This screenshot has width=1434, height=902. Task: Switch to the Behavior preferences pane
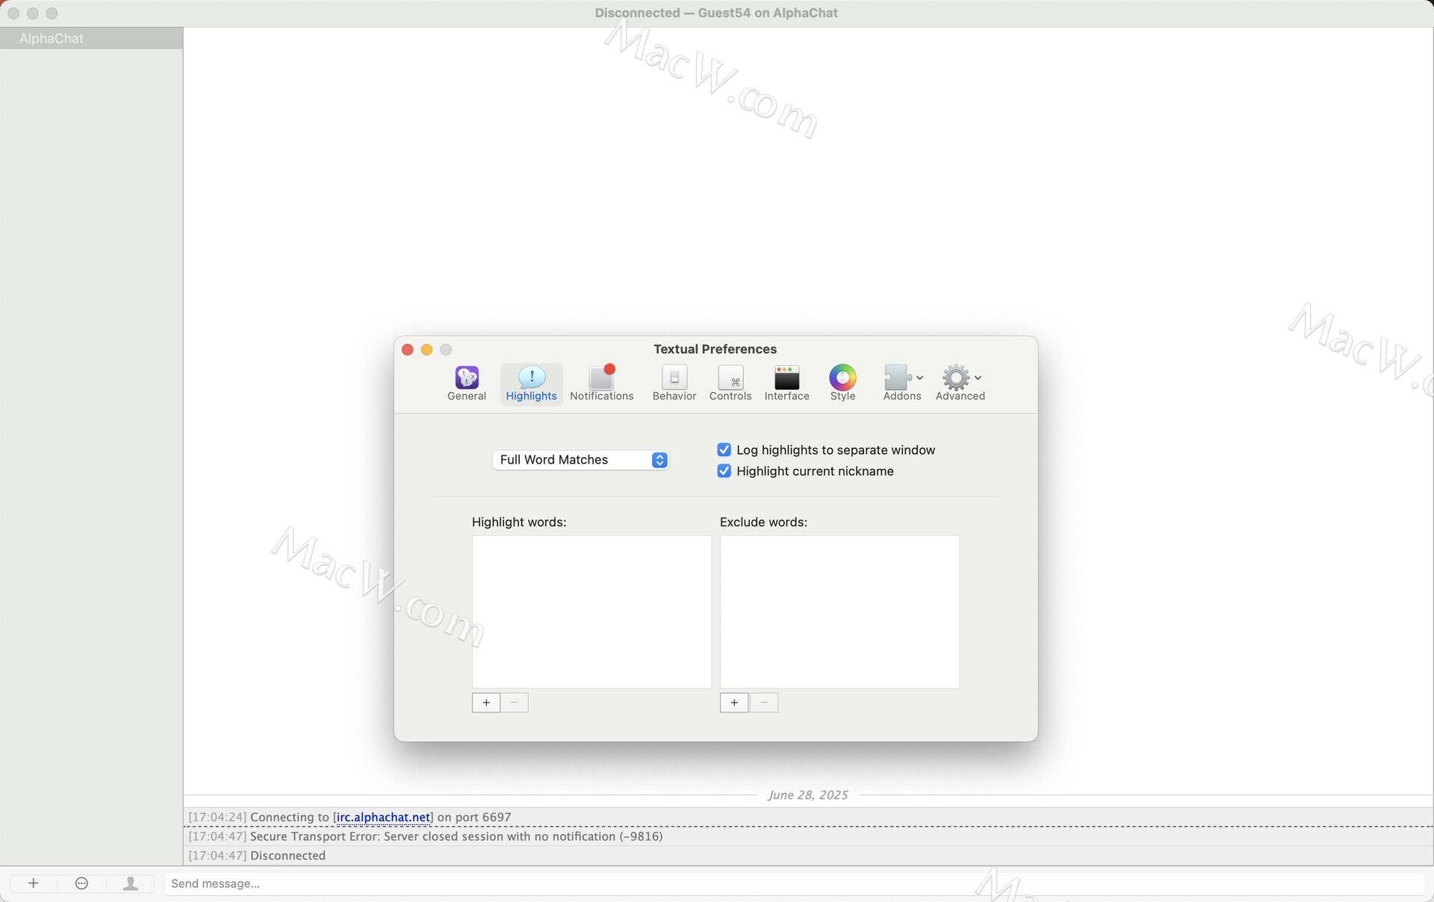click(x=674, y=384)
